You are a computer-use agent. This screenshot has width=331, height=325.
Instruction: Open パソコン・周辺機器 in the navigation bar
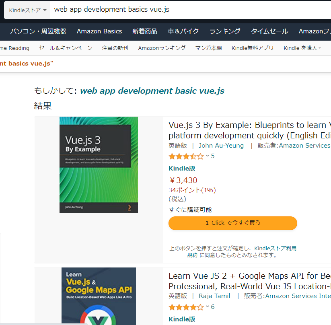(38, 31)
